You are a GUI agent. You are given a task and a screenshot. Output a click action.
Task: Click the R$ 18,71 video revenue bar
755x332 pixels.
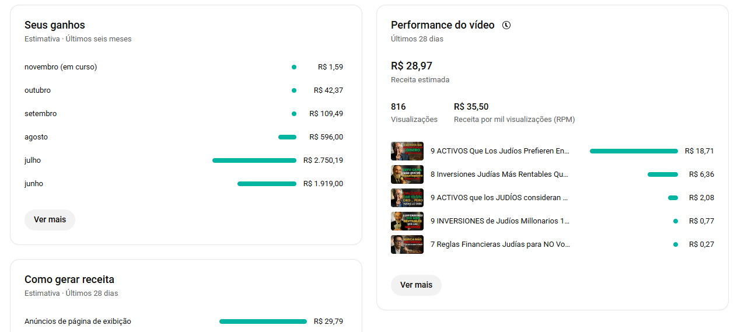click(634, 151)
